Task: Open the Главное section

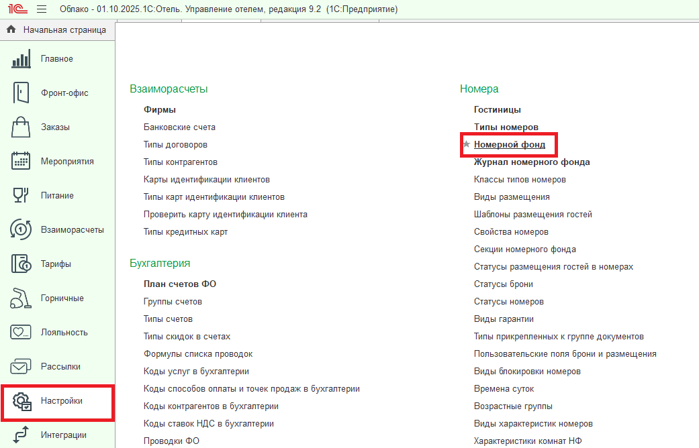Action: coord(57,59)
